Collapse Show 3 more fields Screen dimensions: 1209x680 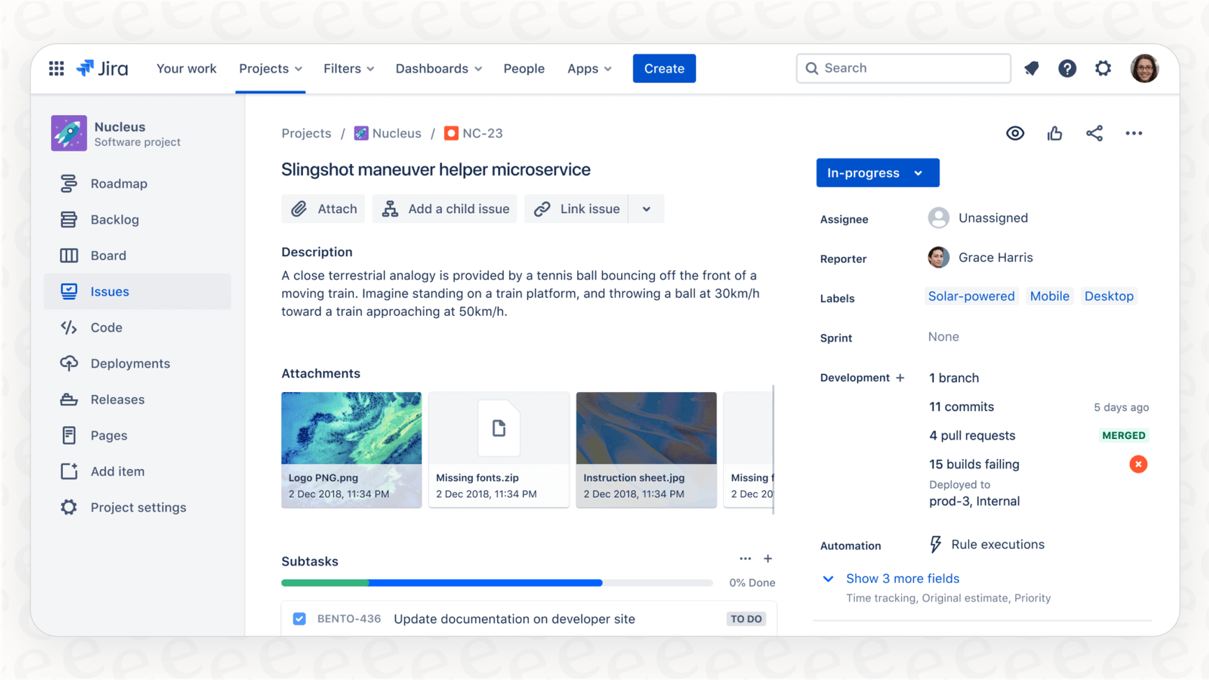coord(902,579)
